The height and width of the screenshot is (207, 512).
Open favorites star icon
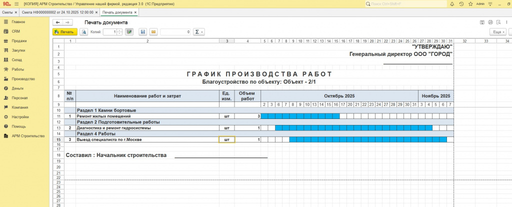click(x=470, y=4)
